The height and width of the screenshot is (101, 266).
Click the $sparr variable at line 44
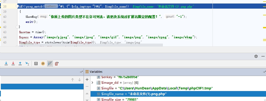[x=24, y=37]
